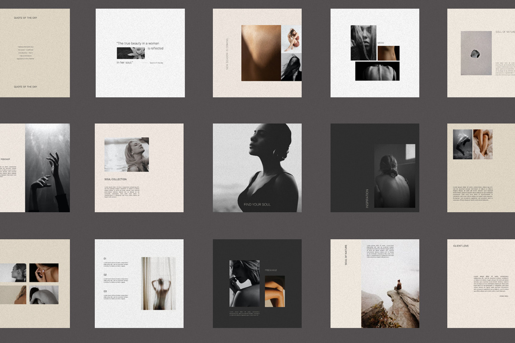Click the vertical "INSPIRATION" label
Image resolution: width=515 pixels, height=343 pixels.
point(367,199)
